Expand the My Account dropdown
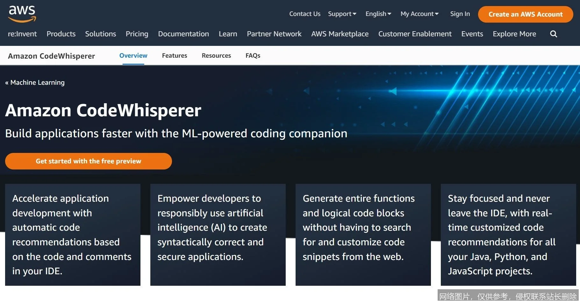Image resolution: width=580 pixels, height=302 pixels. (419, 14)
